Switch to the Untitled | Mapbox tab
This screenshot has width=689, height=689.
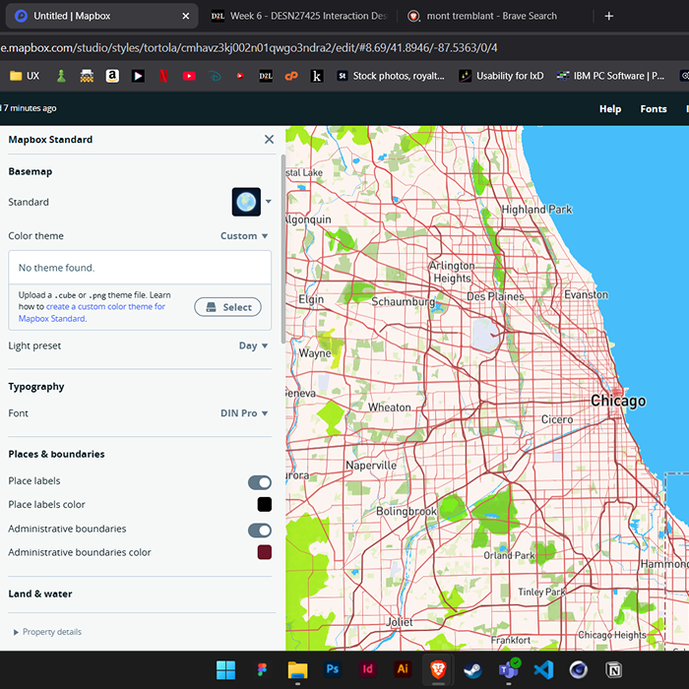(101, 17)
